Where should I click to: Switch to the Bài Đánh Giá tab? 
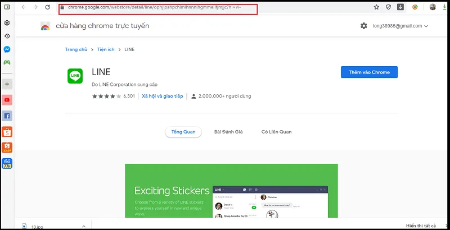click(x=228, y=132)
